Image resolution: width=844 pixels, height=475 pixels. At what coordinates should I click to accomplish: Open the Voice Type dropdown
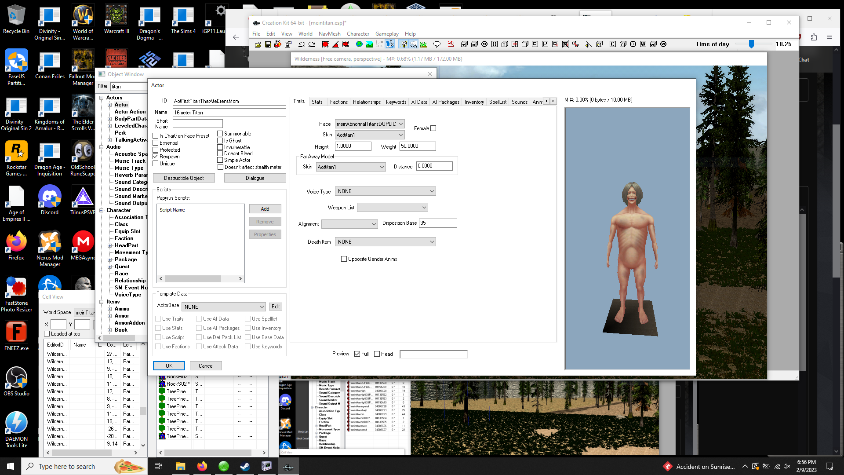(385, 191)
